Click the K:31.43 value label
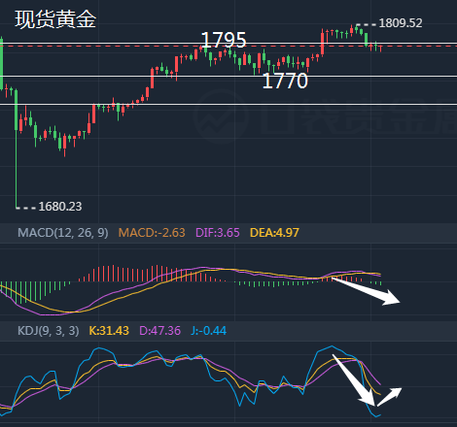 (109, 331)
